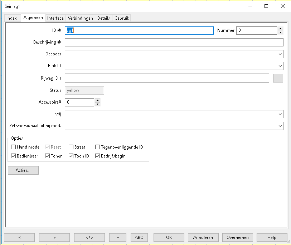Click the ABC button
Viewport: 291px width, 245px height.
[x=139, y=237]
